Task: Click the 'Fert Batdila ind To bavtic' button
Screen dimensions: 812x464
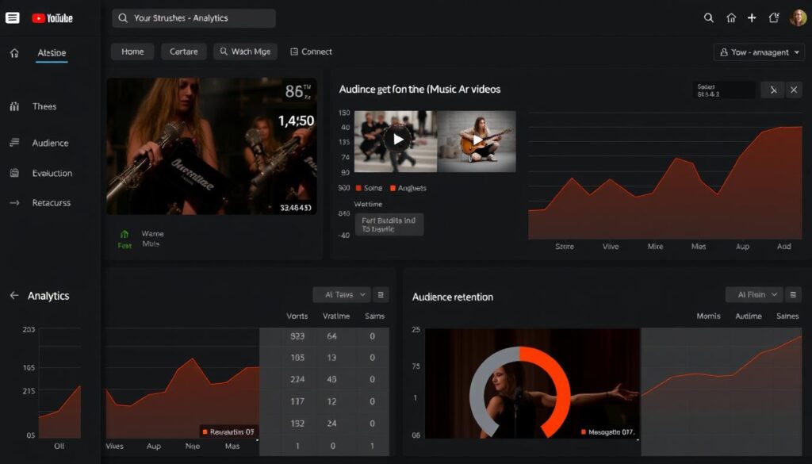Action: click(x=389, y=222)
